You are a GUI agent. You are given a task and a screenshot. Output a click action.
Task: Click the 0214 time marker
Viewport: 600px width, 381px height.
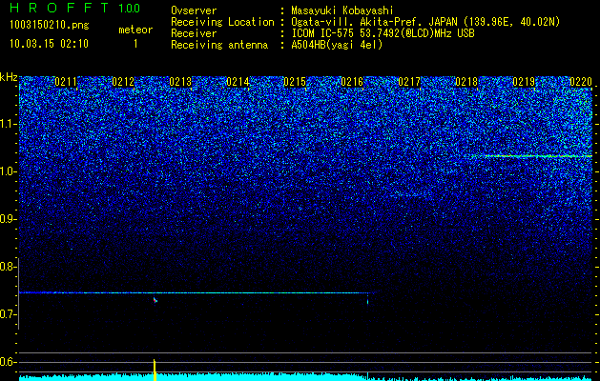[238, 82]
